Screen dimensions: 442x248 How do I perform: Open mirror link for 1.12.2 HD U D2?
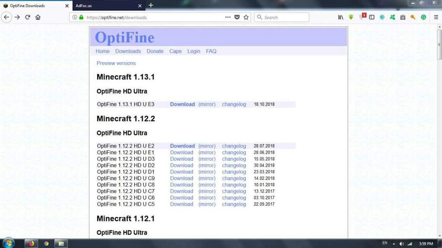point(207,166)
